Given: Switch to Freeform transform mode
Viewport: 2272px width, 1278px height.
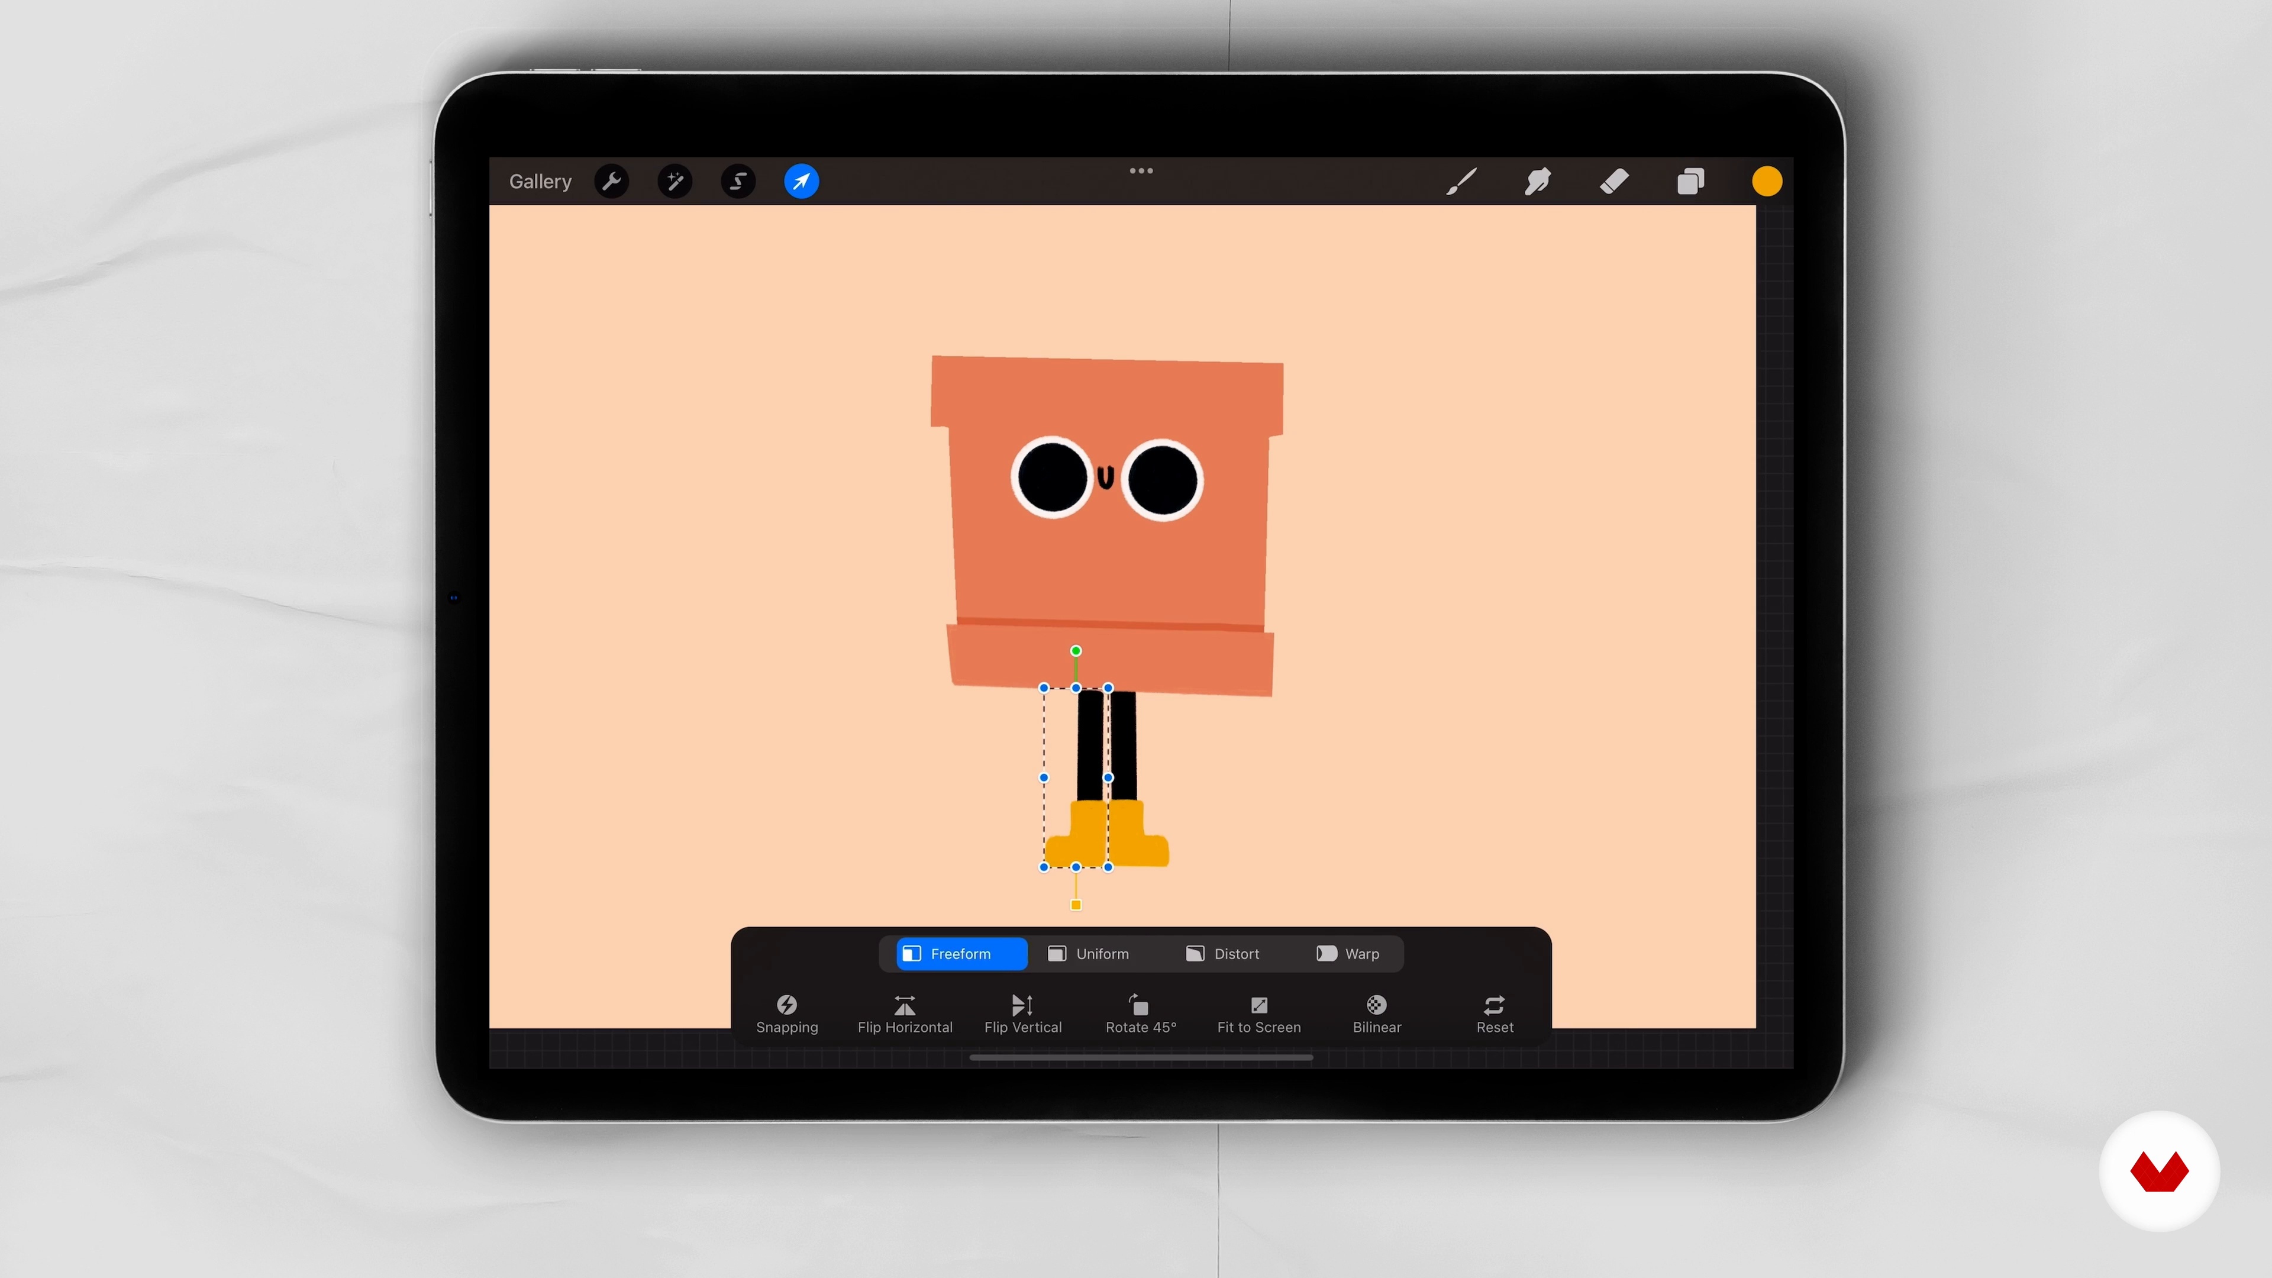Looking at the screenshot, I should (961, 953).
